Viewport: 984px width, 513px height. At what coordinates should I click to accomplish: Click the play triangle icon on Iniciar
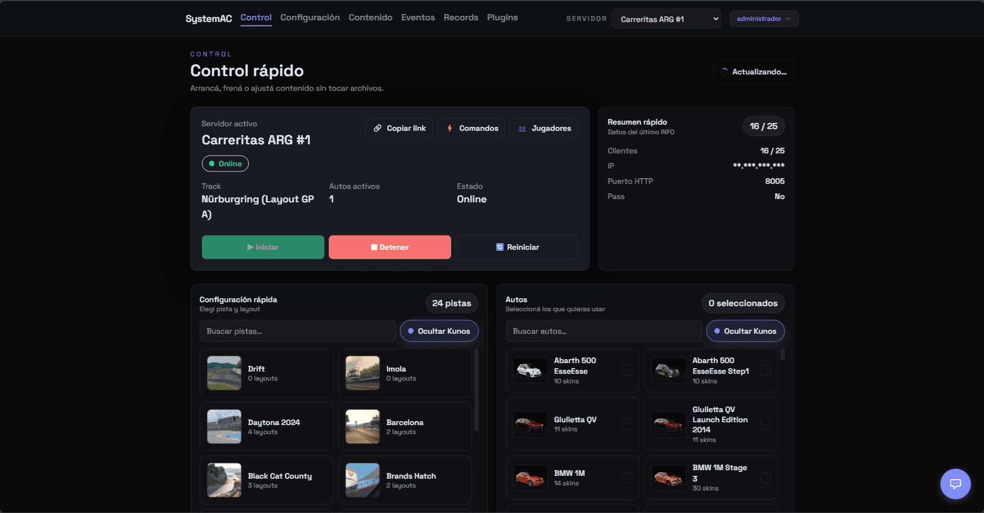click(250, 247)
